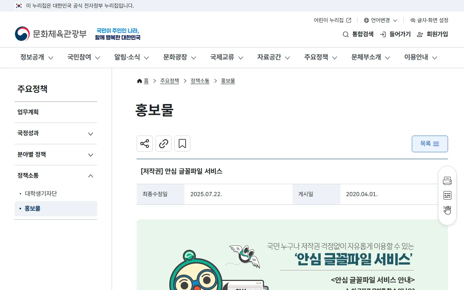Click the 문체부소개 chevron in the navigation bar

(388, 58)
